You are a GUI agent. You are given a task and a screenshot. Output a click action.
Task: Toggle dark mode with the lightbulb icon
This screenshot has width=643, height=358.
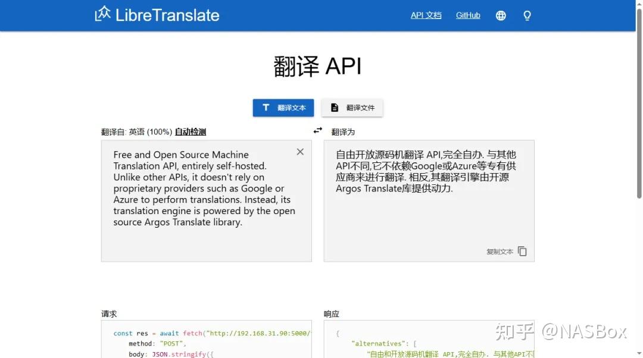(527, 15)
